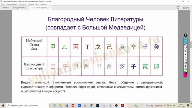
Task: Open the Calculator from the taskbar
Action: [x=67, y=105]
